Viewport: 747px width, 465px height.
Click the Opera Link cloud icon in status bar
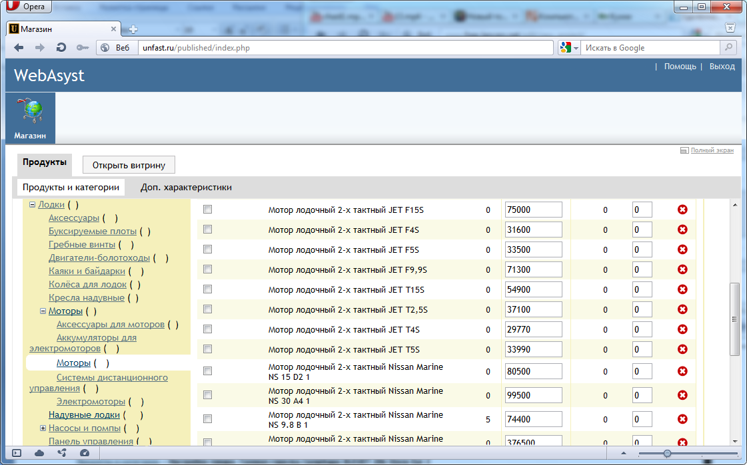pyautogui.click(x=39, y=453)
